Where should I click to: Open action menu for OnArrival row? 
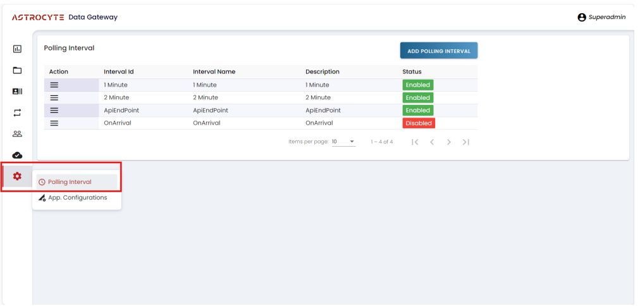coord(54,123)
